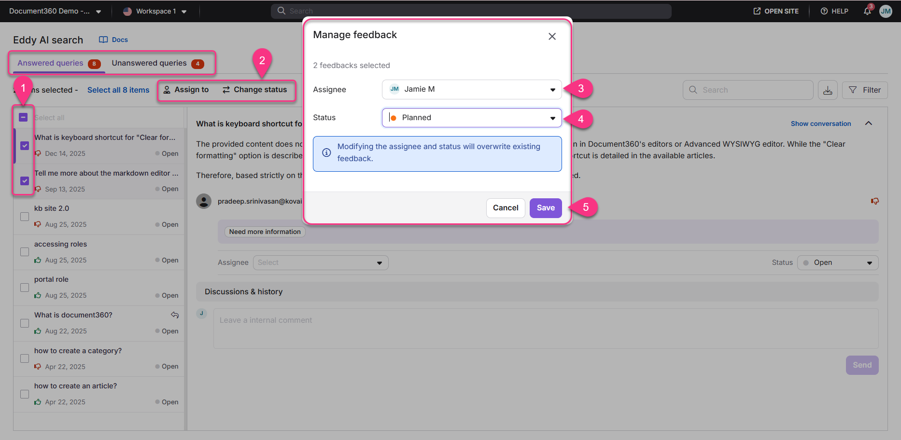Image resolution: width=901 pixels, height=440 pixels.
Task: Check the 'portal role' query checkbox
Action: [x=24, y=287]
